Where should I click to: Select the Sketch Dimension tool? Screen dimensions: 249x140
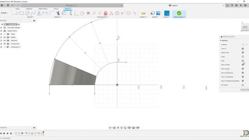tap(45, 13)
